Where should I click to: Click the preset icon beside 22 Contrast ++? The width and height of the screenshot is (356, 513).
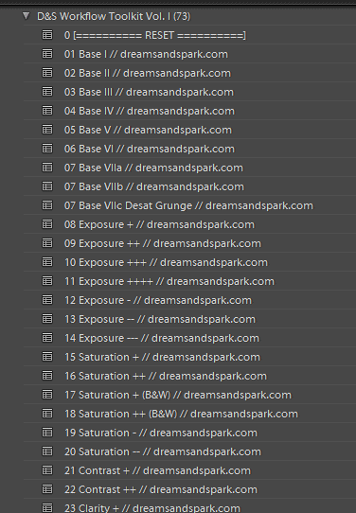click(47, 489)
